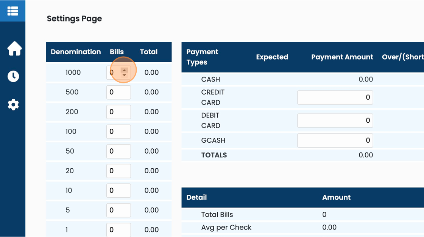The height and width of the screenshot is (237, 424).
Task: Click the Total Bills amount value 0
Action: [x=324, y=215]
